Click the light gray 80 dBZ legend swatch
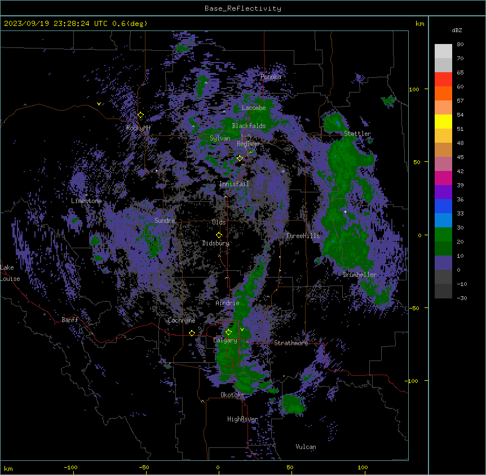The image size is (486, 475). pos(443,51)
